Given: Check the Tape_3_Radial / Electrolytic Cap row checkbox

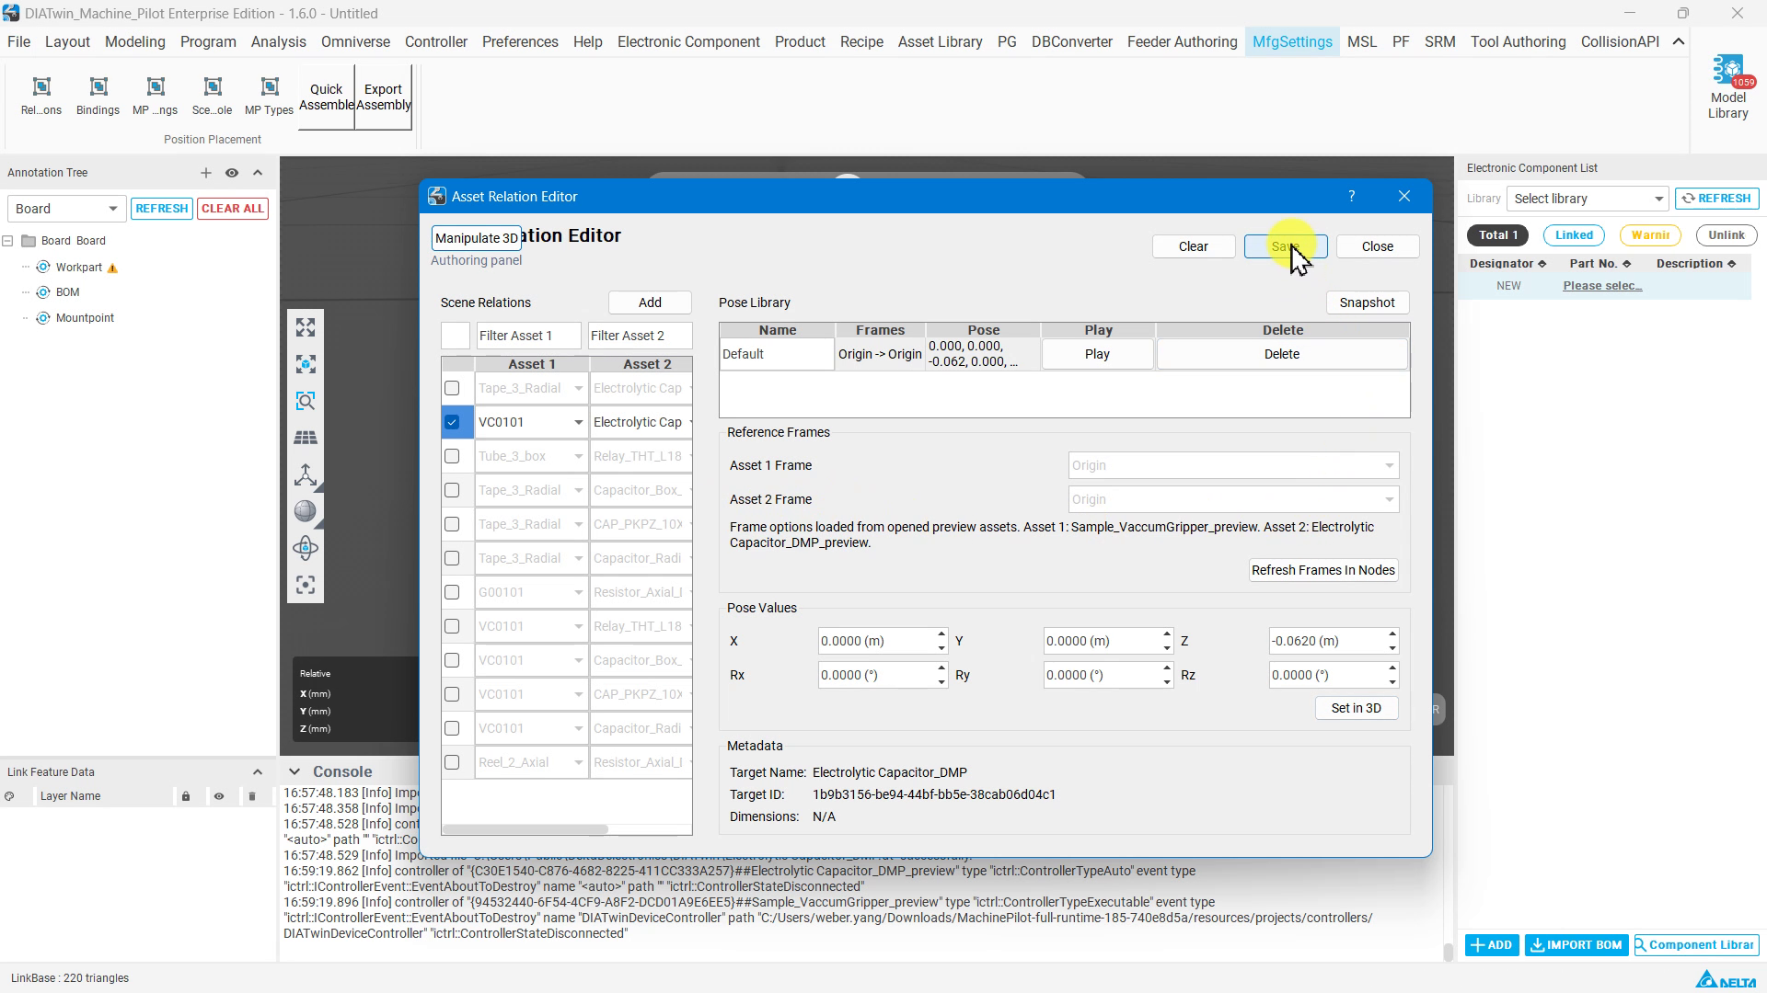Looking at the screenshot, I should click(x=452, y=388).
